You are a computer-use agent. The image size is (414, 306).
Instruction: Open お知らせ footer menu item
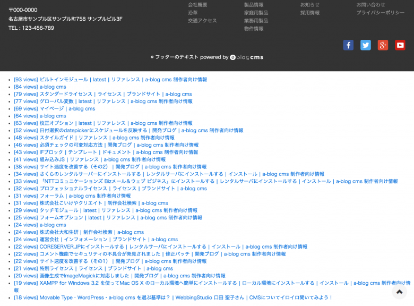pos(310,5)
